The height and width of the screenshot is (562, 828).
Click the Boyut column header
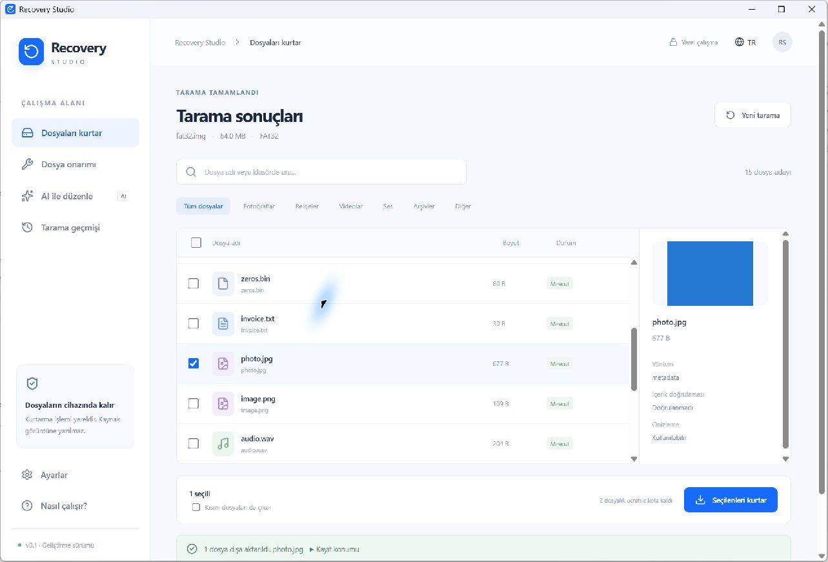coord(511,243)
